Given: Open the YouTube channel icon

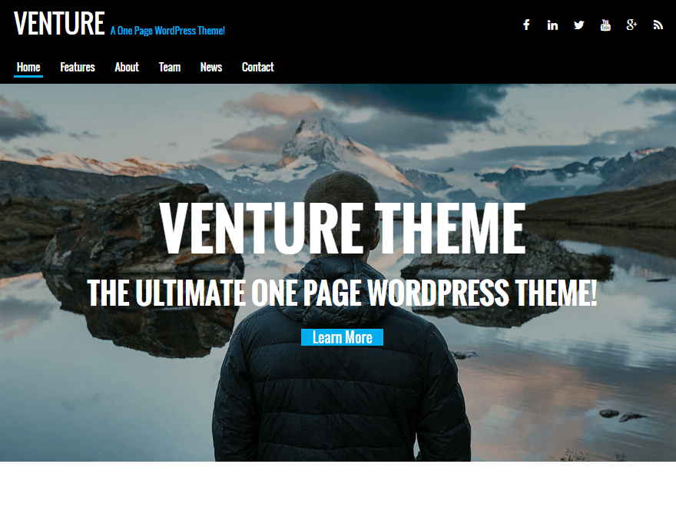Looking at the screenshot, I should click(x=605, y=25).
